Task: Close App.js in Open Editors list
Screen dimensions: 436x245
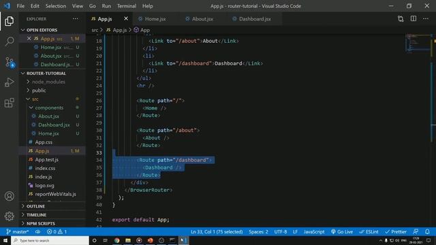Action: point(29,39)
